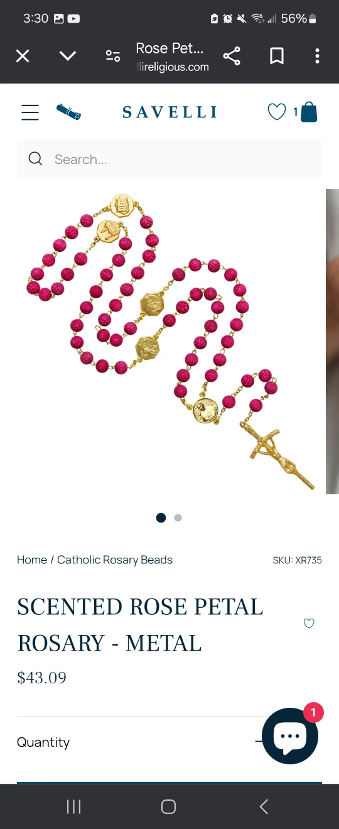Open the site settings tune icon
This screenshot has width=339, height=829.
click(113, 57)
